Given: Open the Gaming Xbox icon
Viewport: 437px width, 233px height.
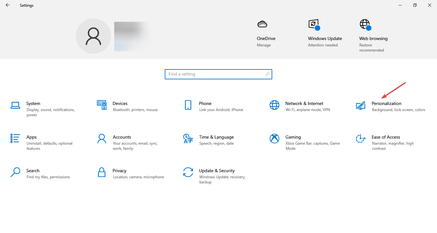Looking at the screenshot, I should coord(274,139).
